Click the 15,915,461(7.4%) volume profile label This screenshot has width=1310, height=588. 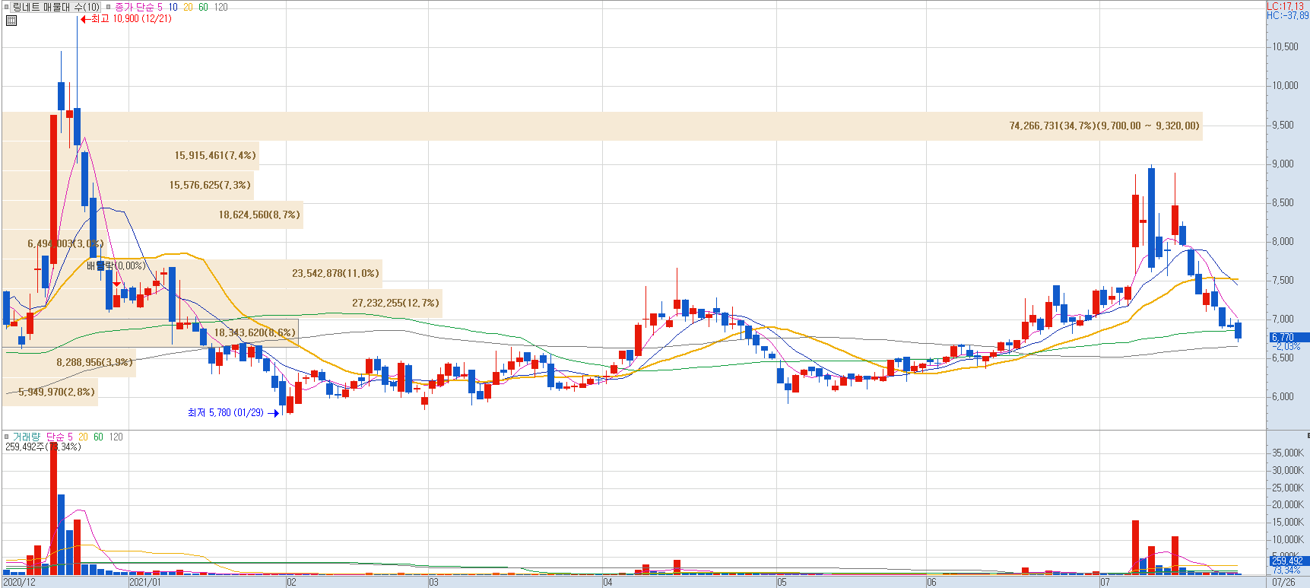click(215, 155)
